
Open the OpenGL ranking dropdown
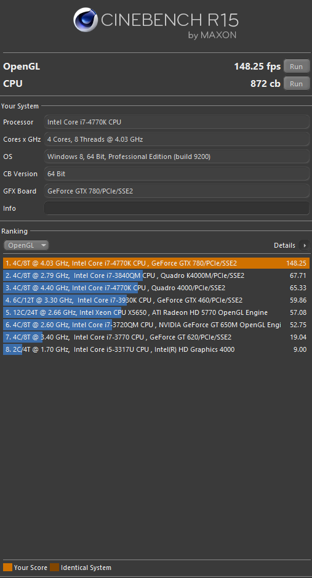pyautogui.click(x=26, y=245)
